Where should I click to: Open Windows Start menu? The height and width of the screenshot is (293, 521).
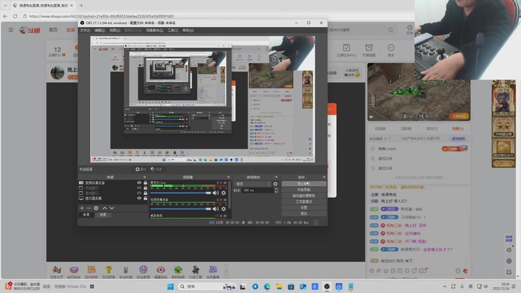(171, 286)
